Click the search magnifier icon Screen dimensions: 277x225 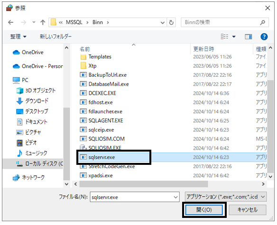click(263, 22)
